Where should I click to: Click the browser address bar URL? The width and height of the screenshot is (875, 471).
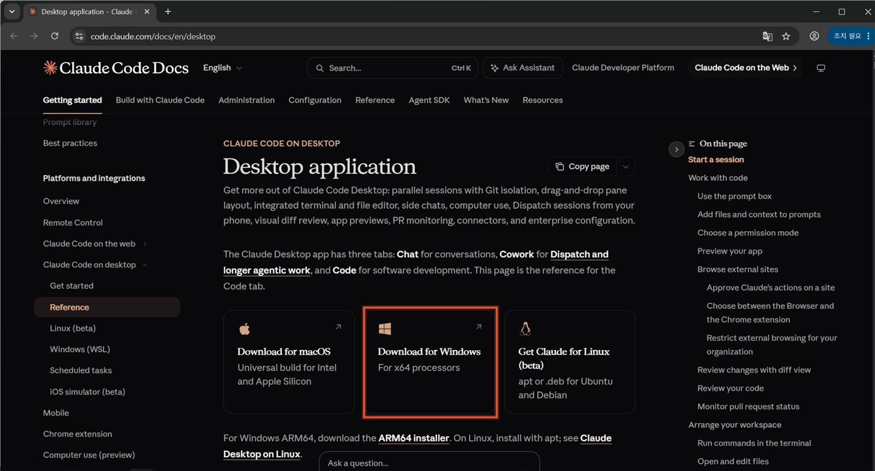tap(153, 37)
